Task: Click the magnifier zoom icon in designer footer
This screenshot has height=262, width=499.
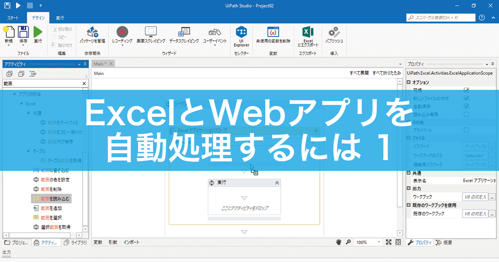Action: pyautogui.click(x=348, y=242)
